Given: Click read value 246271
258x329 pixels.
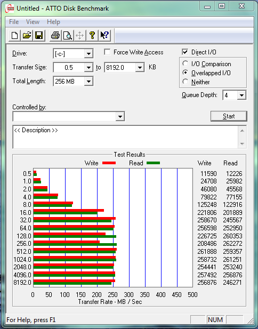Looking at the screenshot, I should 232,283.
